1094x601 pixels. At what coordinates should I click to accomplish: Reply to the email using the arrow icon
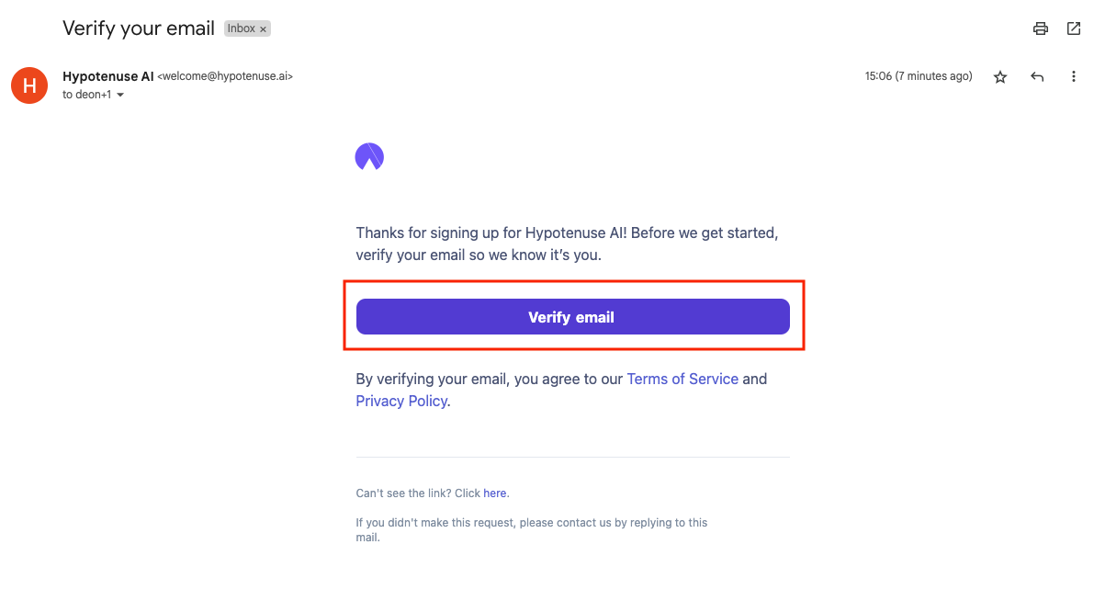coord(1037,77)
